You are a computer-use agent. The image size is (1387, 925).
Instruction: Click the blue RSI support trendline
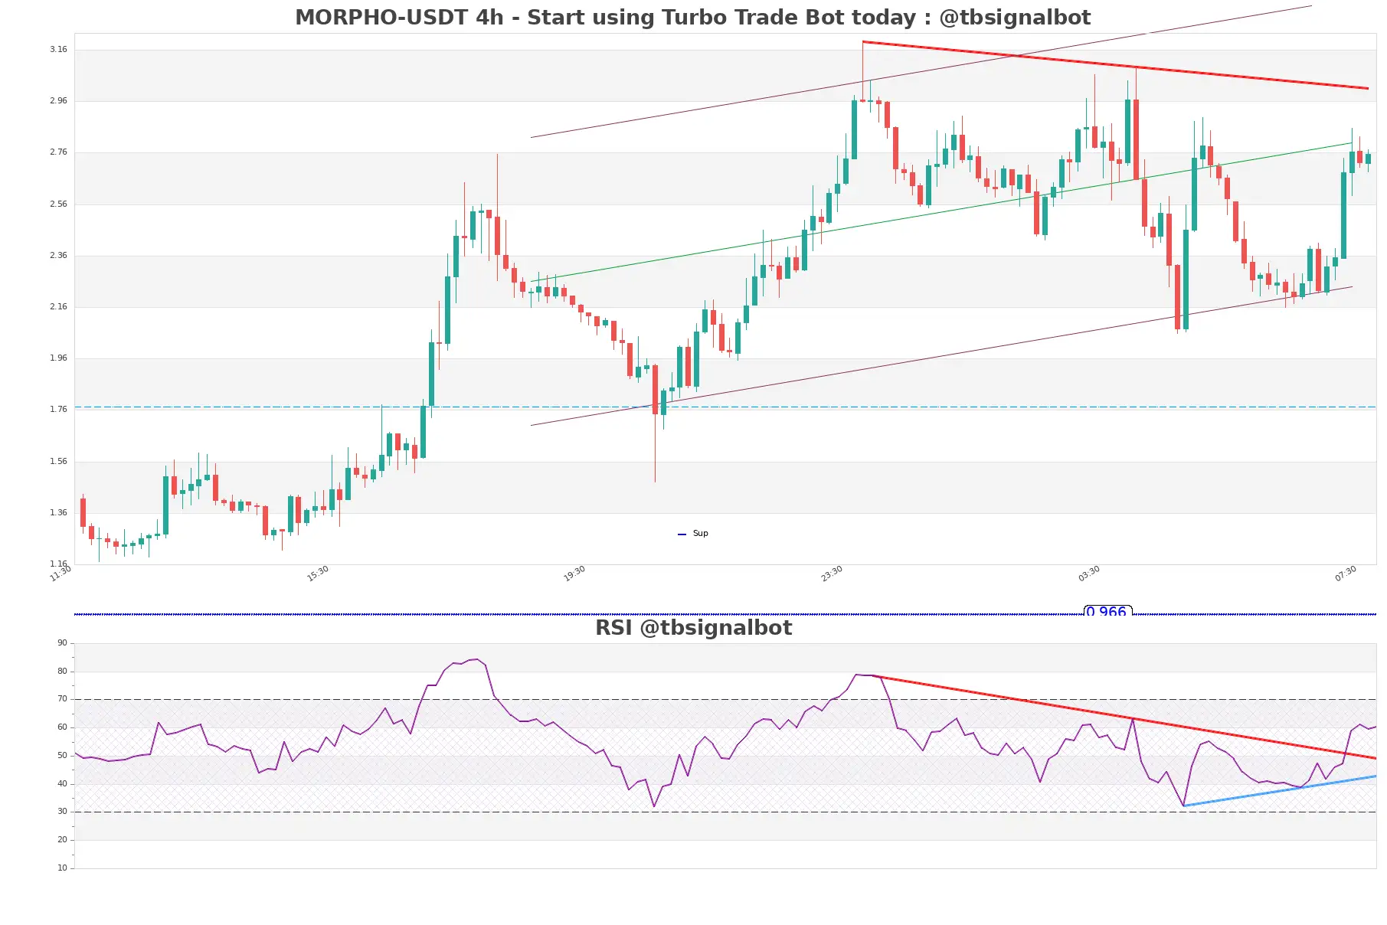(1280, 791)
